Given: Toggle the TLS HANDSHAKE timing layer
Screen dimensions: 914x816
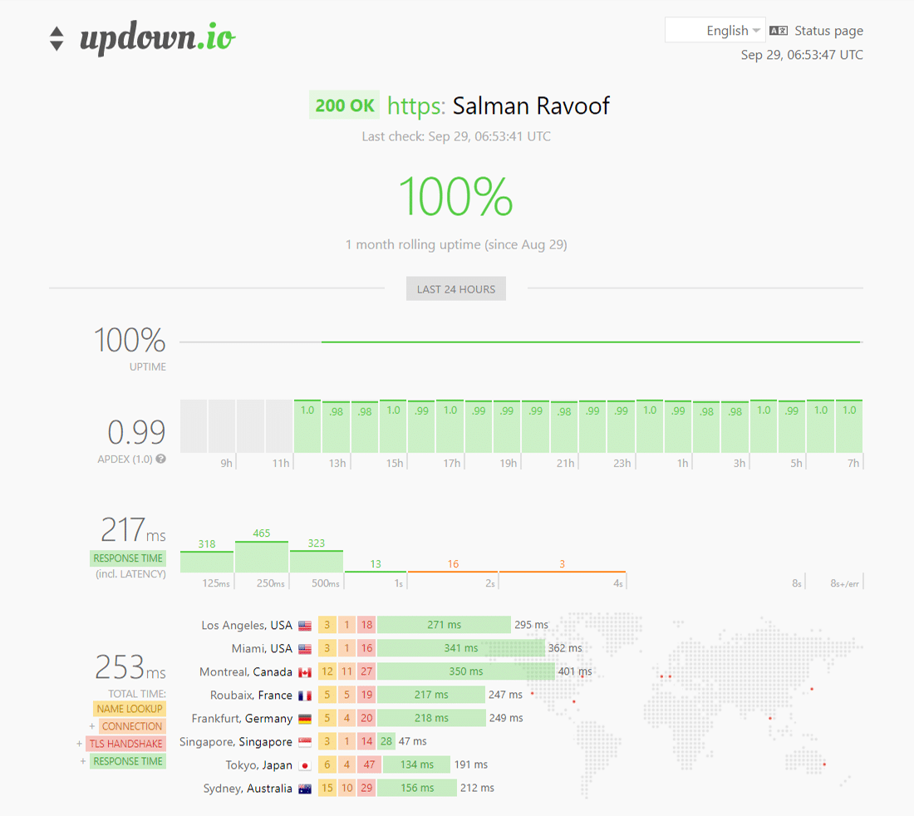Looking at the screenshot, I should tap(125, 743).
